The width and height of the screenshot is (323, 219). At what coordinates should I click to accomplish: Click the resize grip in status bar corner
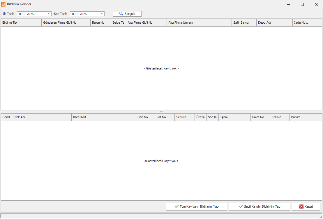point(321,216)
